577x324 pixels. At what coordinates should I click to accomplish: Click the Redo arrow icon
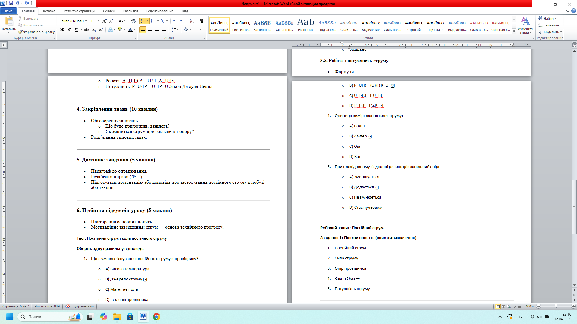pyautogui.click(x=27, y=4)
